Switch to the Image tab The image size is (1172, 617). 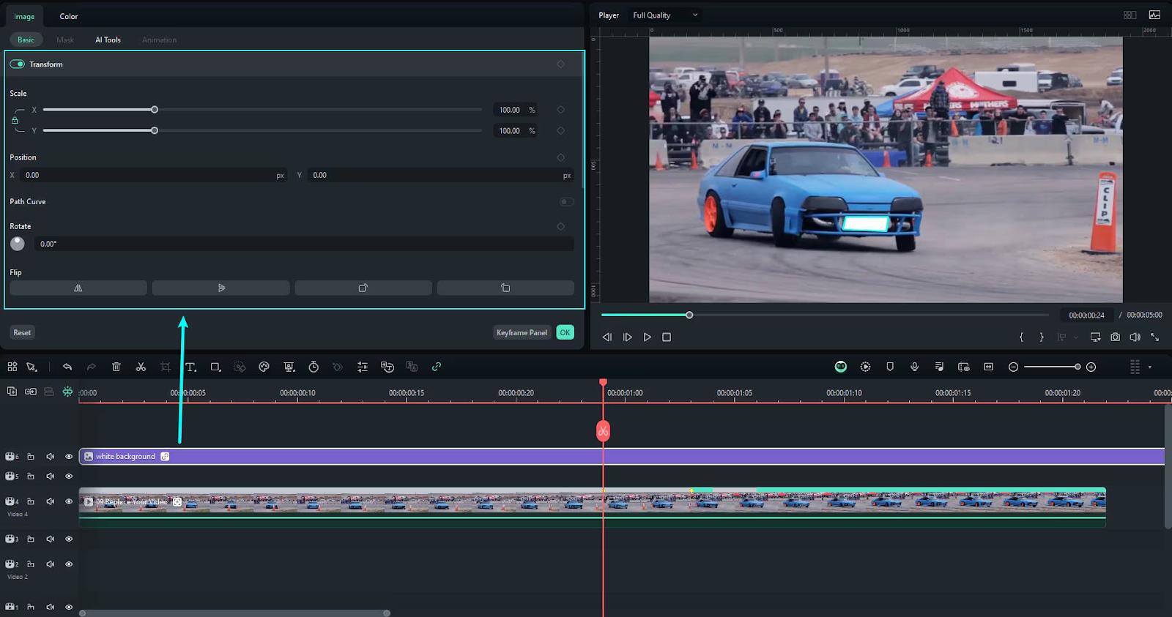[x=24, y=16]
